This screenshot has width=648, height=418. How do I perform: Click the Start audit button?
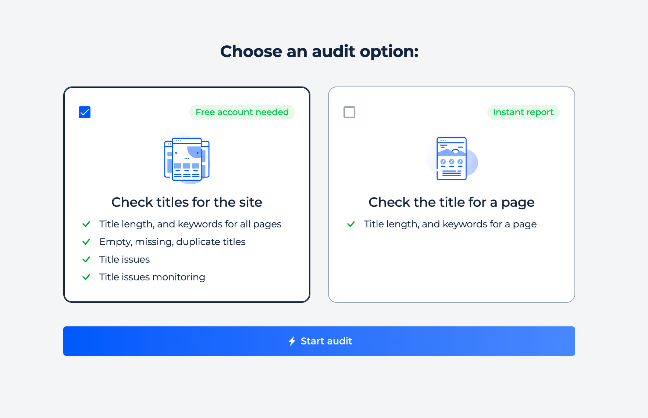(319, 341)
